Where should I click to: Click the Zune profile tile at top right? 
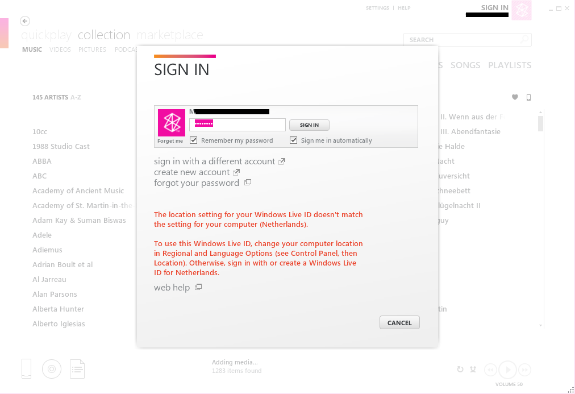pos(521,10)
